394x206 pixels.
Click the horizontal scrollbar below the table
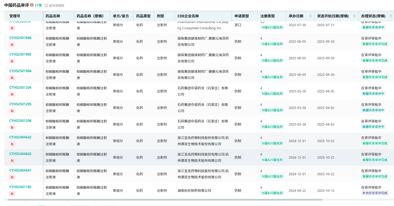coord(165,200)
